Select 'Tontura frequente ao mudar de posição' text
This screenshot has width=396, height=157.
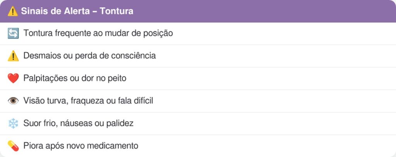98,33
